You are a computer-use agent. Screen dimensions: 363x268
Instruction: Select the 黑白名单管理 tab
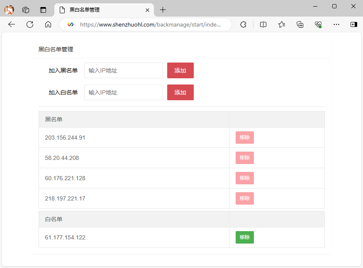pos(100,10)
